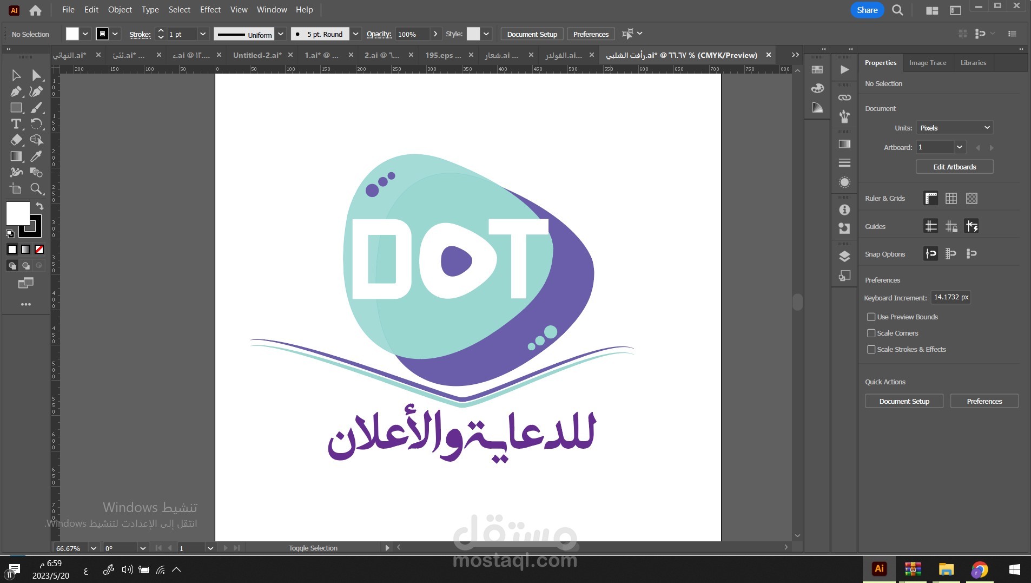Toggle Show Guides button
This screenshot has width=1031, height=583.
[930, 226]
